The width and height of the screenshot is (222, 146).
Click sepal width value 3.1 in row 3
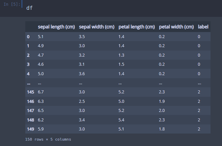coord(82,64)
